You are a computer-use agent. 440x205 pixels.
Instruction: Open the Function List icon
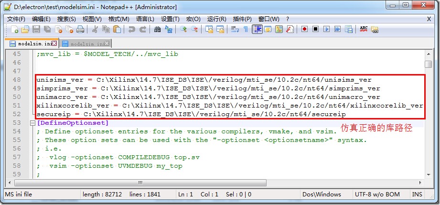coord(290,29)
